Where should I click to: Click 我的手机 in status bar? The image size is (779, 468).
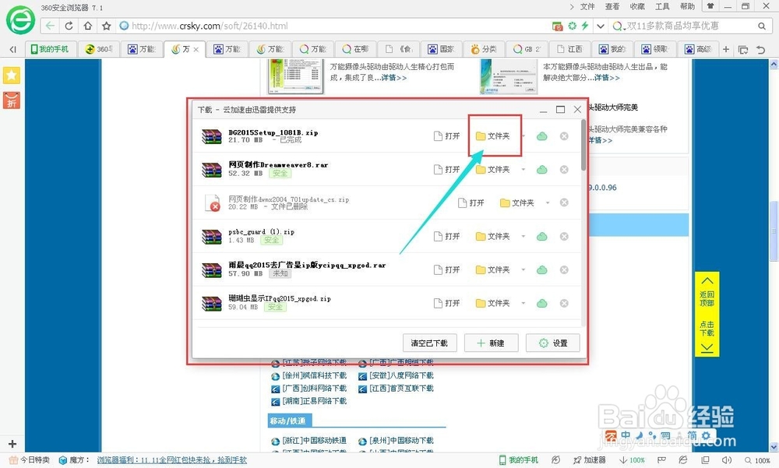pyautogui.click(x=519, y=460)
